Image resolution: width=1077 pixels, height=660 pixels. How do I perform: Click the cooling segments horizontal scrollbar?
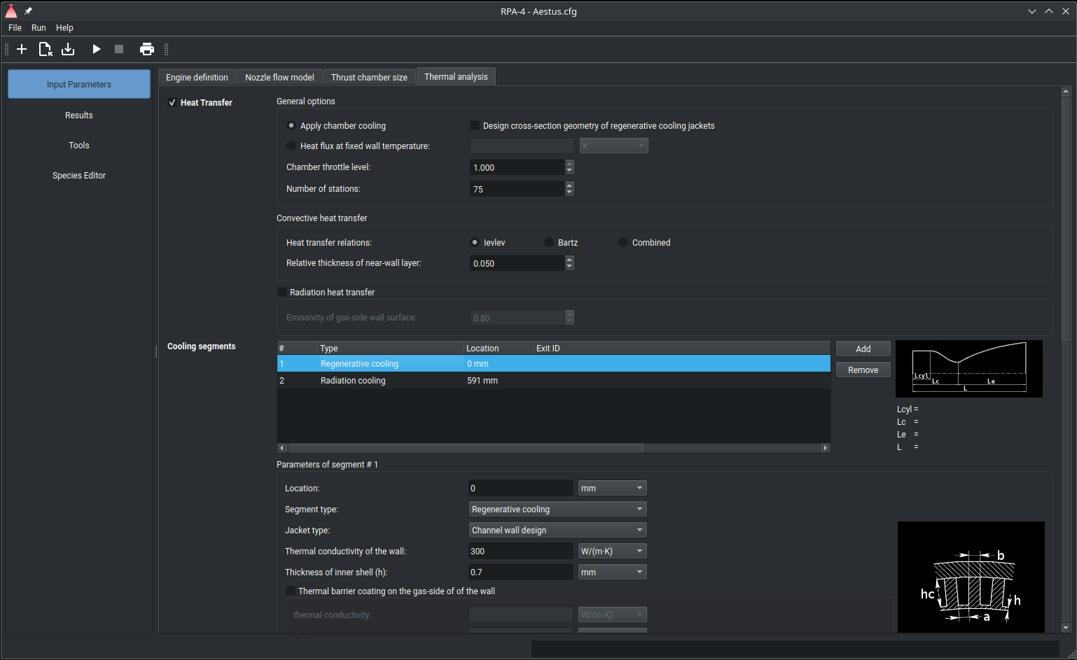466,448
